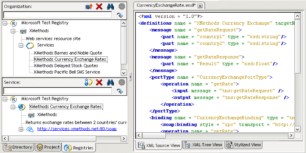Click the Service panel scroll left arrow
306x153 pixels.
tap(5, 138)
